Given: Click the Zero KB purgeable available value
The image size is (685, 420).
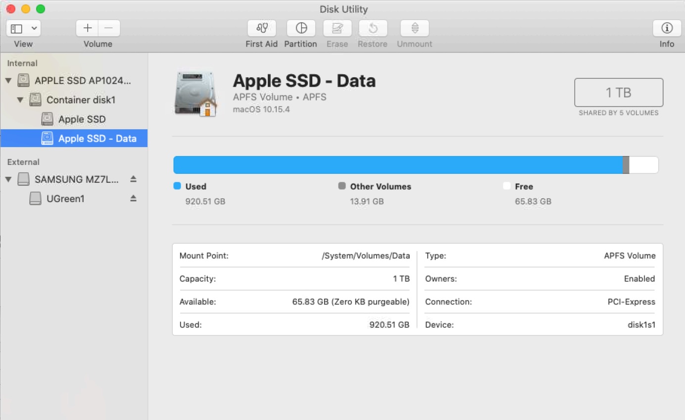Looking at the screenshot, I should (351, 302).
